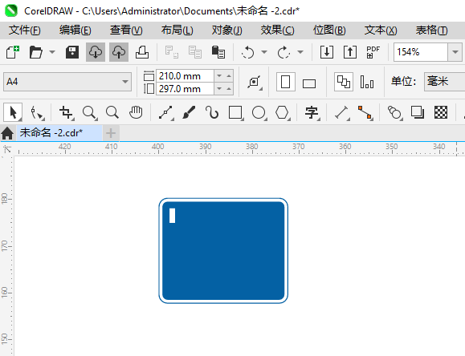Select the second magnifier zoom icon
The height and width of the screenshot is (356, 465).
[x=112, y=112]
